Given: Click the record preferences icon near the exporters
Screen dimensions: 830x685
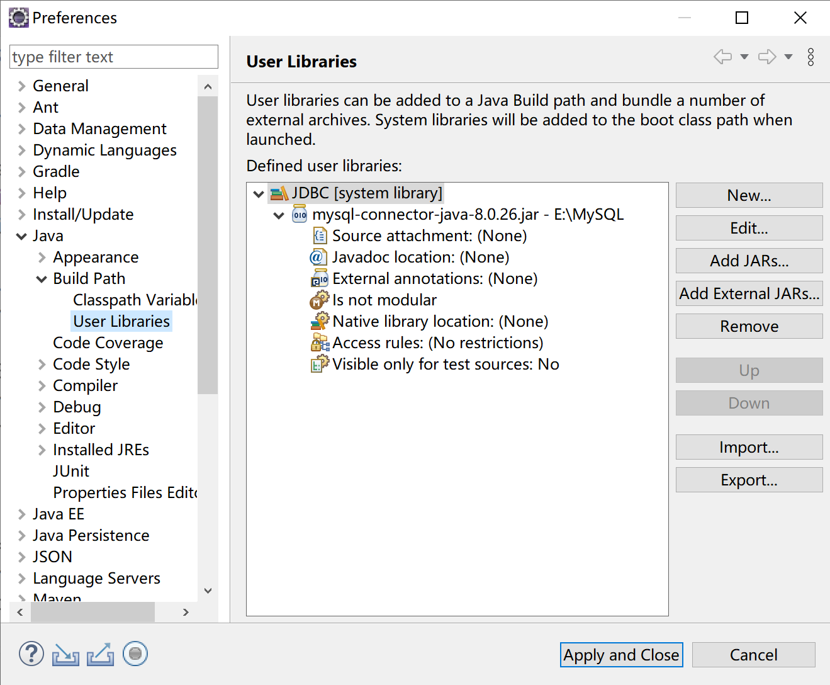Looking at the screenshot, I should [x=135, y=654].
